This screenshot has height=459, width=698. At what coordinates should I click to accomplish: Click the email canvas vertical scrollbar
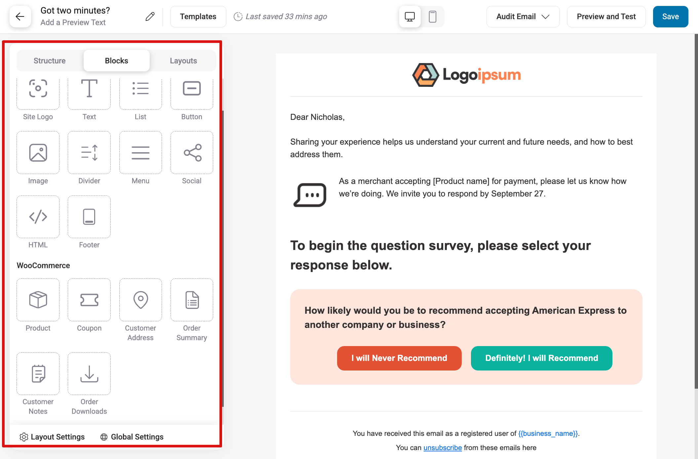(x=696, y=211)
